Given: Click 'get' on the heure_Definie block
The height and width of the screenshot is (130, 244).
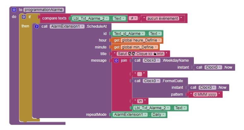Looking at the screenshot, I should [x=117, y=40].
